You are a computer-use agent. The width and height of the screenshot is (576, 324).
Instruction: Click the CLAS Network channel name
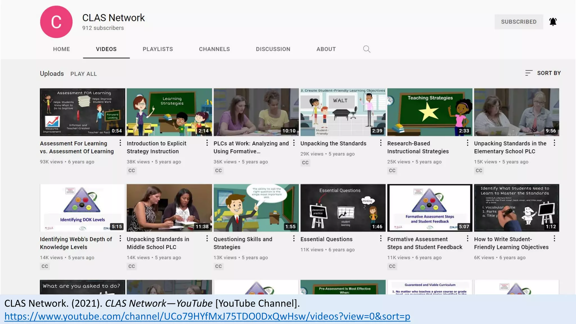113,18
